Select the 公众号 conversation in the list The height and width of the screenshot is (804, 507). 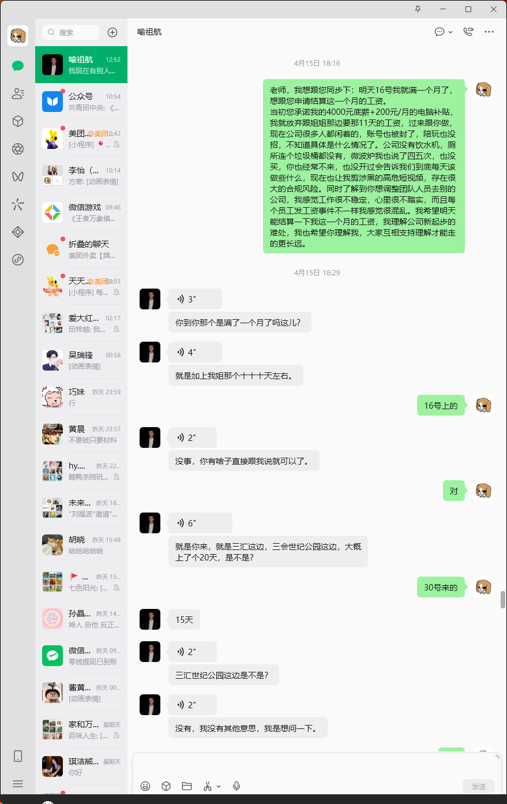click(x=81, y=102)
